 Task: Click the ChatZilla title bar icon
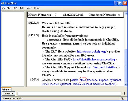(x=3, y=3)
